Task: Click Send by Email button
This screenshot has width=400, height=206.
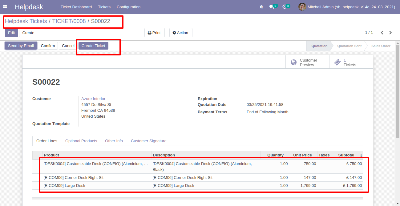Action: (x=21, y=46)
